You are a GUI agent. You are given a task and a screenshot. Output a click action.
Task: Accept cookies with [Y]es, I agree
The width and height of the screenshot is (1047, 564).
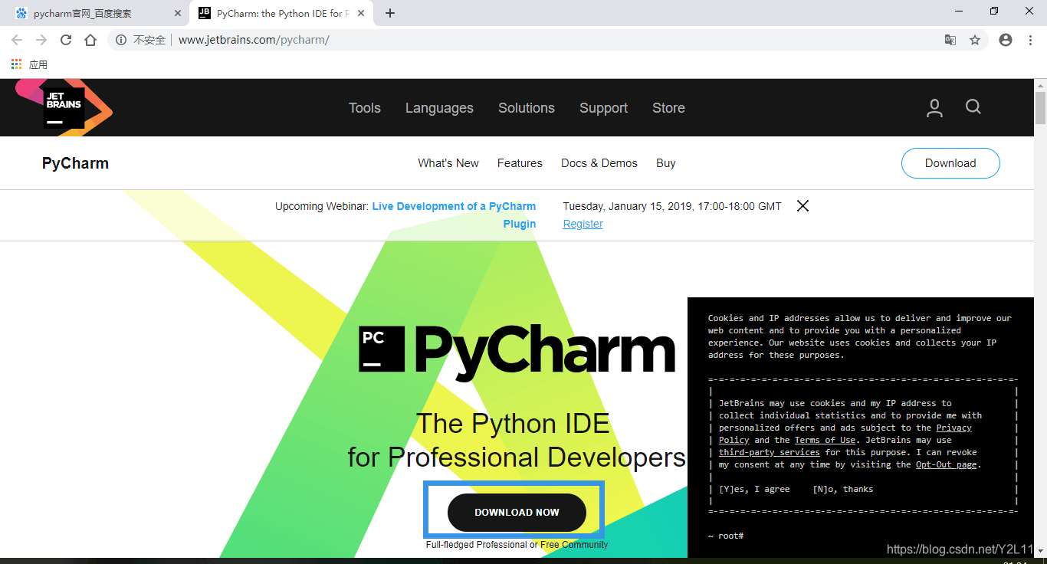pyautogui.click(x=753, y=489)
